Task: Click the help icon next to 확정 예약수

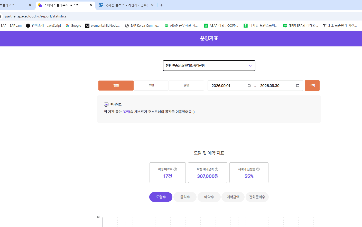Action: pyautogui.click(x=175, y=169)
